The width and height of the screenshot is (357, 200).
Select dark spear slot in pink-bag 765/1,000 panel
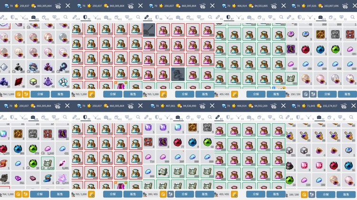(x=149, y=30)
